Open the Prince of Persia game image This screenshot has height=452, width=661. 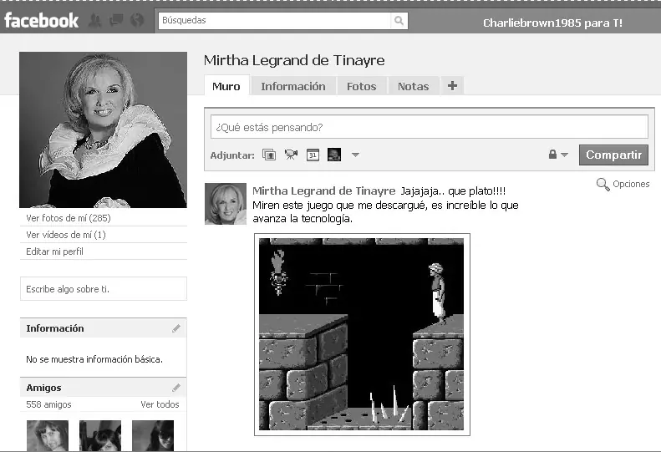click(362, 334)
